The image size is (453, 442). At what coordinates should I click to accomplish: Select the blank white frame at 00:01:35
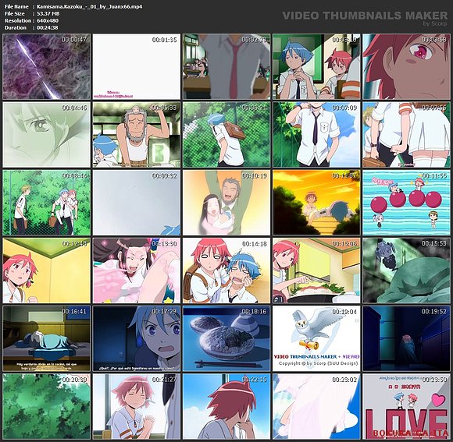pyautogui.click(x=137, y=66)
